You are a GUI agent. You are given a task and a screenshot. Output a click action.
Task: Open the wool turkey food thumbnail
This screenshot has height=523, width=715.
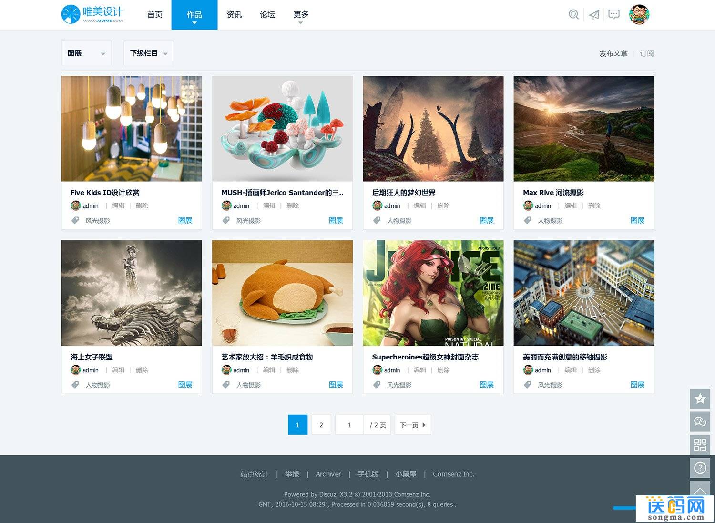pyautogui.click(x=282, y=293)
